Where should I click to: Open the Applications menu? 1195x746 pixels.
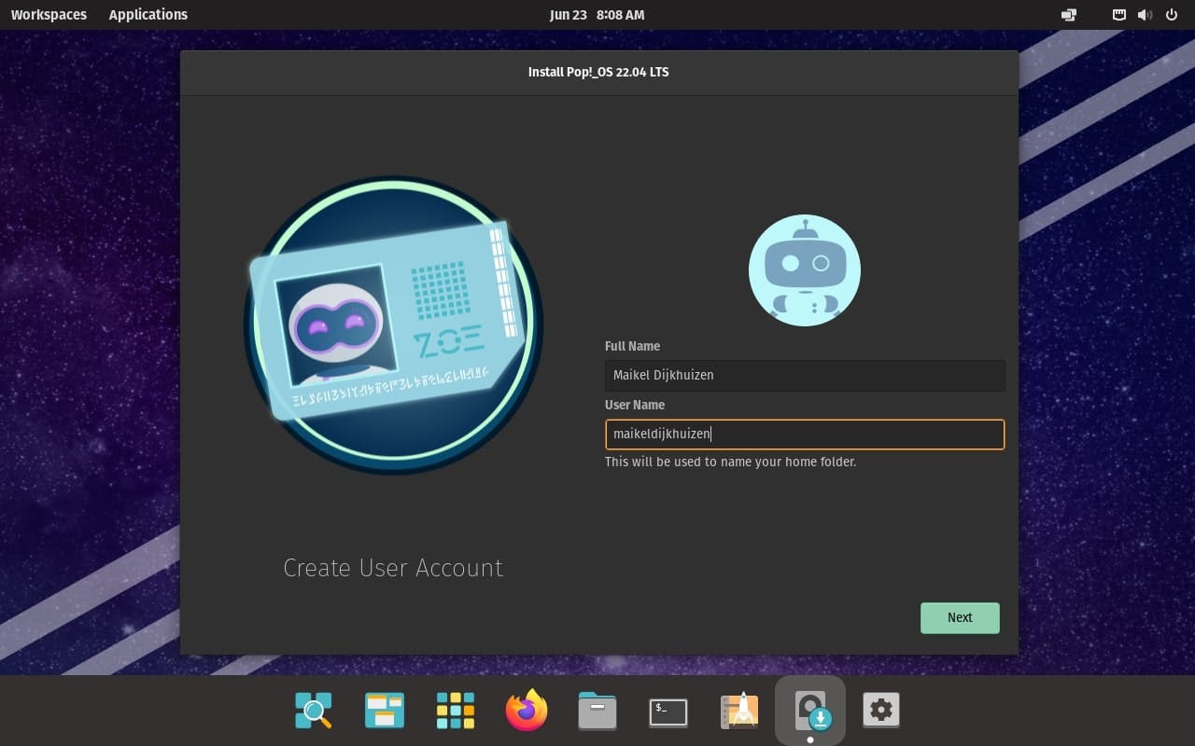[148, 15]
